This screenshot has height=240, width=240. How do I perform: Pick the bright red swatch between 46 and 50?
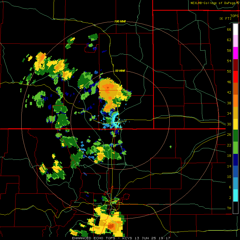click(x=235, y=77)
